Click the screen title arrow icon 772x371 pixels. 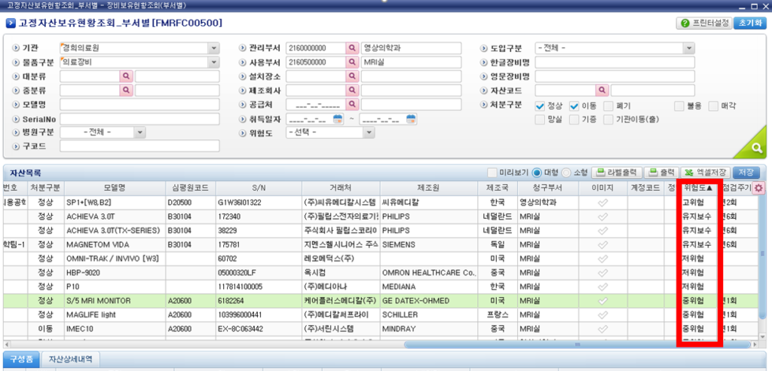(10, 23)
